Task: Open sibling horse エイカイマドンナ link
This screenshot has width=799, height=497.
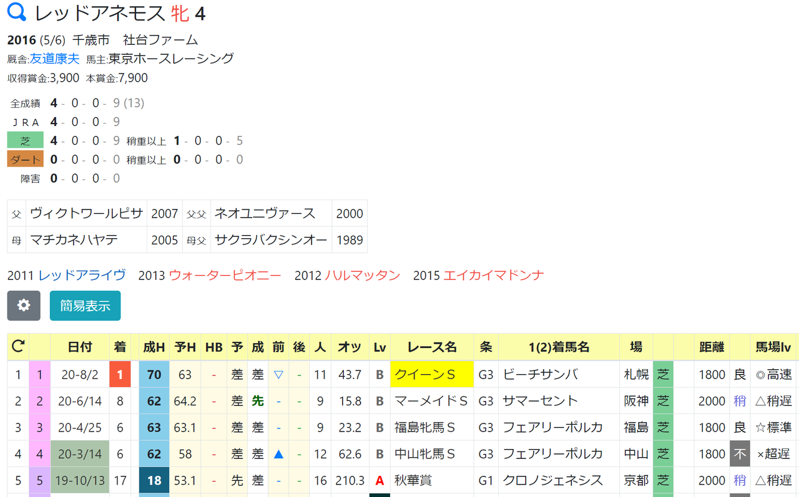Action: 494,275
